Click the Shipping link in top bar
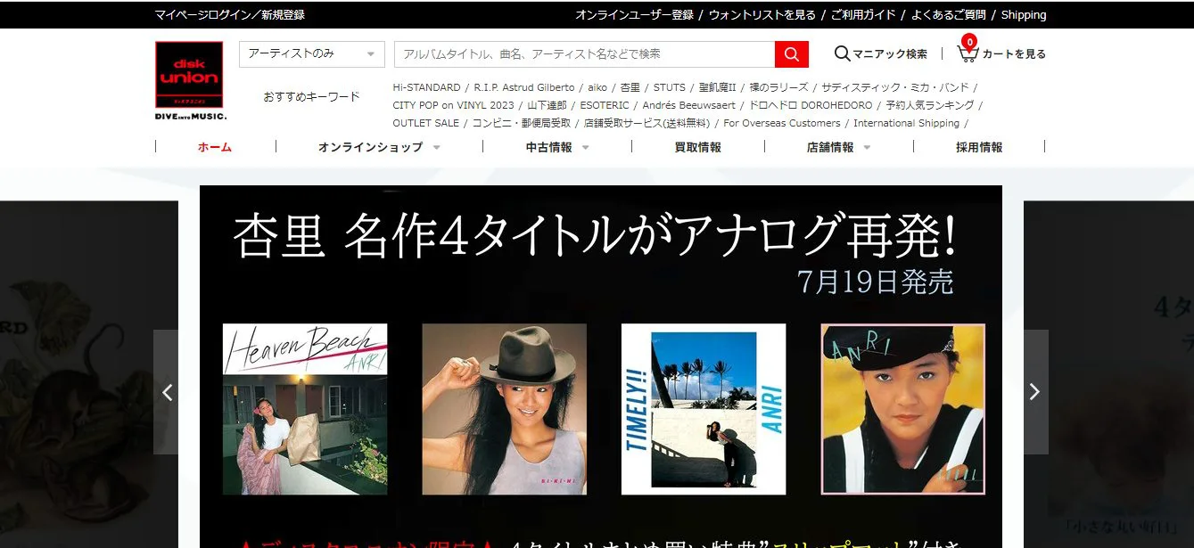This screenshot has height=548, width=1194. point(1023,15)
